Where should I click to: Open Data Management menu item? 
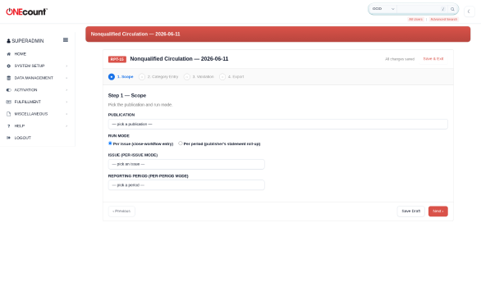click(34, 78)
